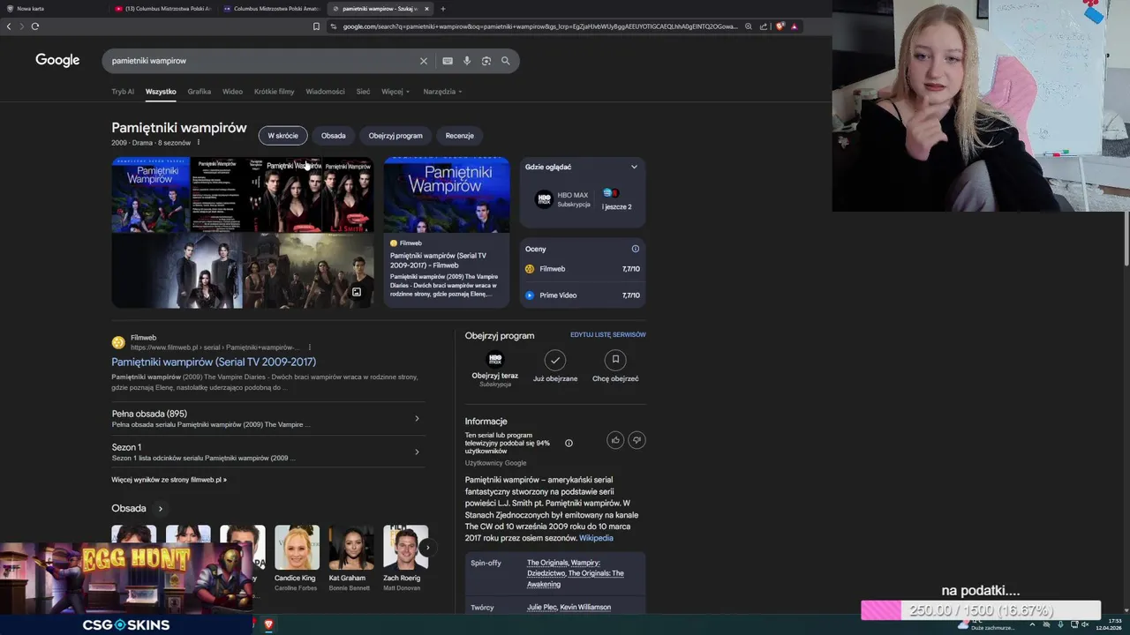Screen dimensions: 1130x635
Task: Select Recenzje chip
Action: 460,136
